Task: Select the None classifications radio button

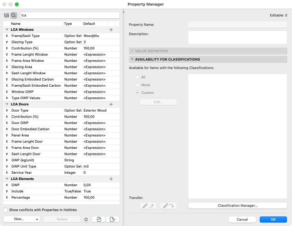Action: point(137,85)
